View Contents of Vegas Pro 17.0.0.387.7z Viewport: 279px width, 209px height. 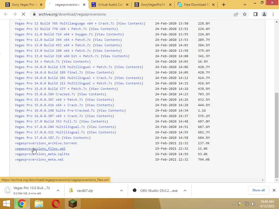click(76, 138)
